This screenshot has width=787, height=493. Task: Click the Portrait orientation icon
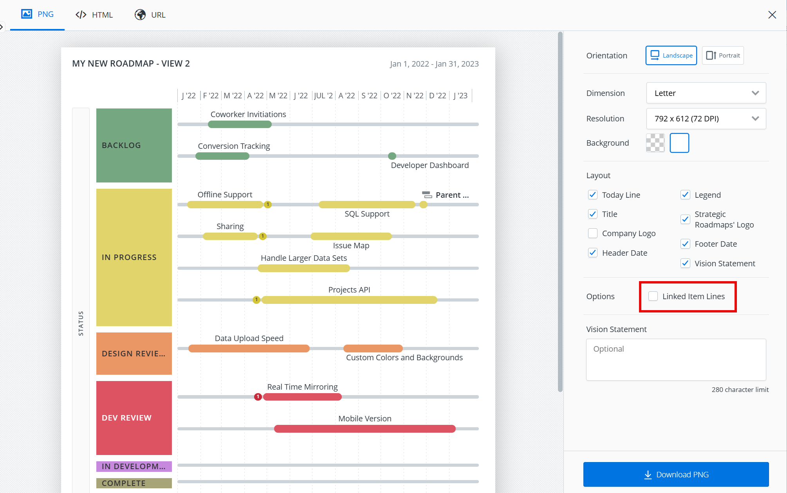coord(711,55)
